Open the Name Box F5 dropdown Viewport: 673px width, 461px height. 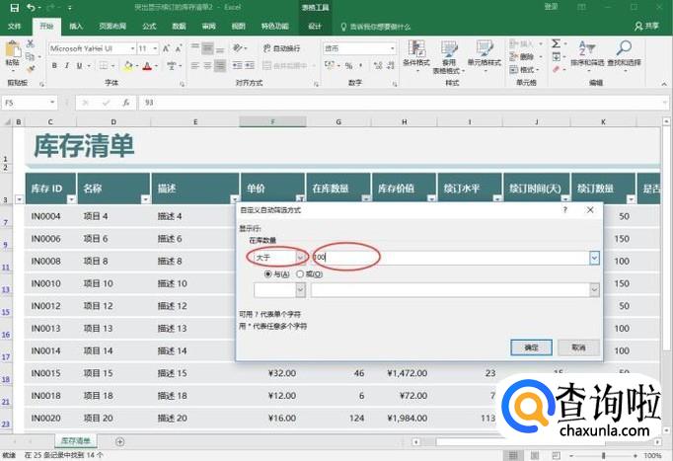click(52, 103)
